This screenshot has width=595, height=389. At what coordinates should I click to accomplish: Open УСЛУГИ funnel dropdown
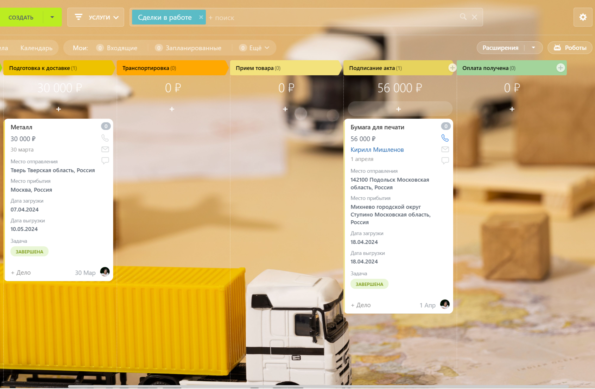[96, 17]
